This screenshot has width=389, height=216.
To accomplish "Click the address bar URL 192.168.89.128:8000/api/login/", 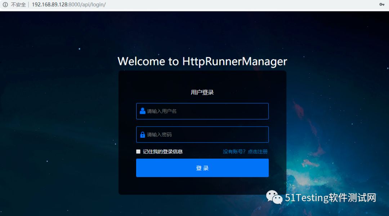I will pos(69,4).
